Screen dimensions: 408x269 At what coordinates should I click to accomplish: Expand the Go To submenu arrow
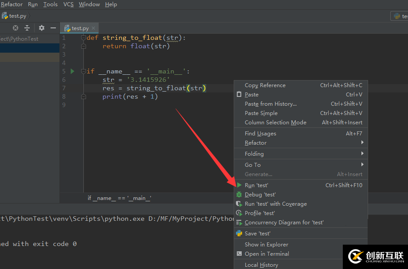[x=362, y=164]
